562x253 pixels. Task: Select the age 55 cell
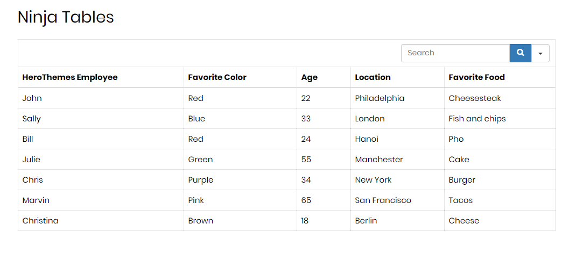point(306,160)
